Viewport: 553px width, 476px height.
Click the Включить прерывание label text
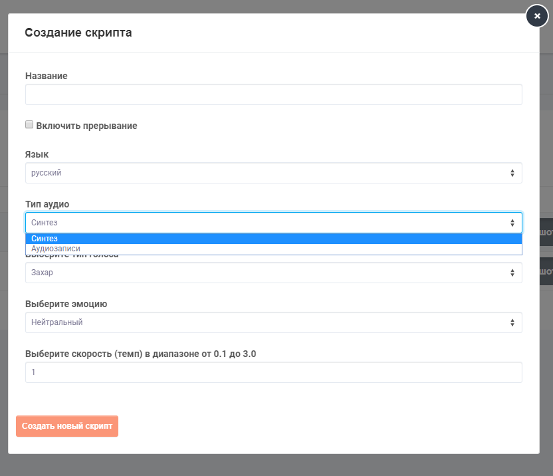coord(86,126)
